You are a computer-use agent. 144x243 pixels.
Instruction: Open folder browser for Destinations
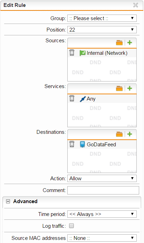point(119,134)
